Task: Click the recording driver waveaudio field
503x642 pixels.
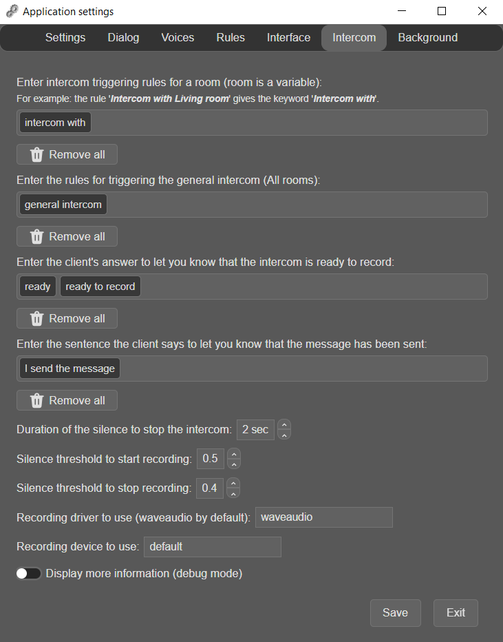Action: [x=324, y=517]
